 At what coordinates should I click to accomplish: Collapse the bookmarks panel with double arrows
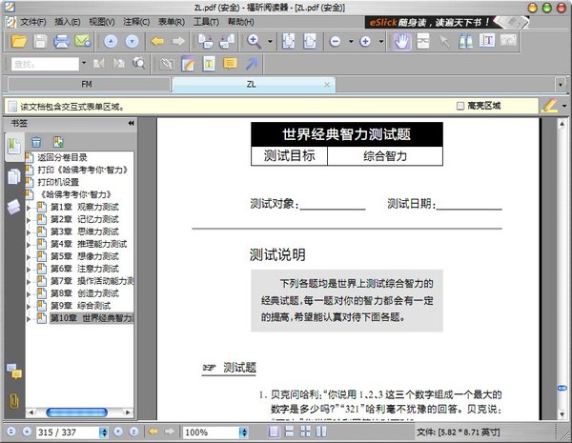tap(131, 123)
